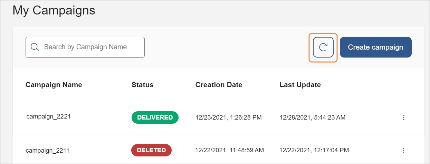Open the three-dot menu for campaign_2211
Image resolution: width=430 pixels, height=164 pixels.
(x=403, y=150)
